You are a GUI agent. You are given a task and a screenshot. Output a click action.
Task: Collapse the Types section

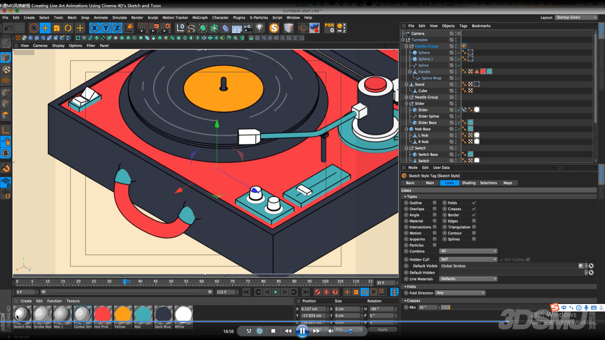[x=405, y=197]
